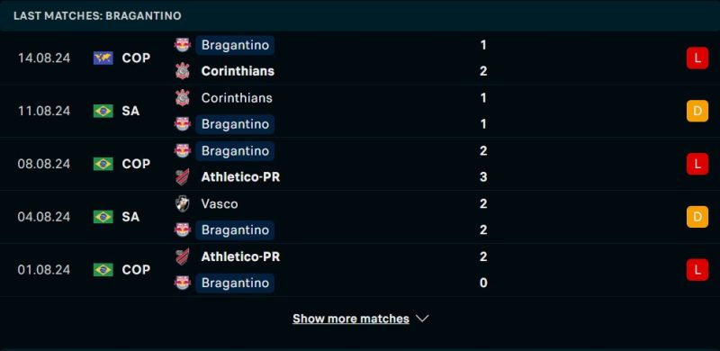Screen dimensions: 720x351
Task: Open the Vasco team link
Action: point(220,203)
